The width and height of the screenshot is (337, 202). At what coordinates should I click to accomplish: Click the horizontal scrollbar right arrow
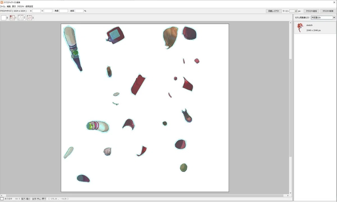point(287,195)
